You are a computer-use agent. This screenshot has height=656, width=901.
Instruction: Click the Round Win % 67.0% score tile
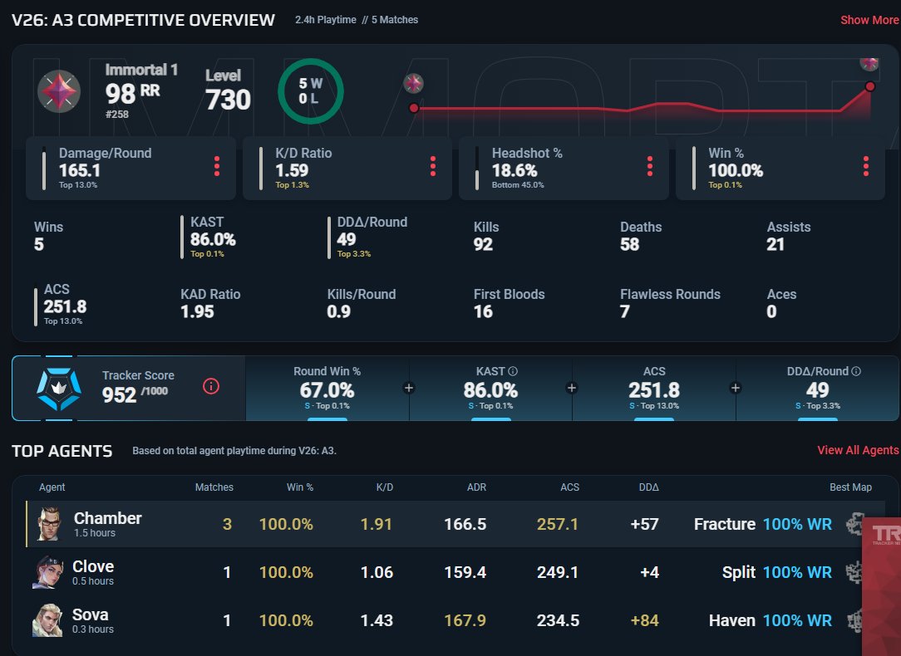(327, 389)
